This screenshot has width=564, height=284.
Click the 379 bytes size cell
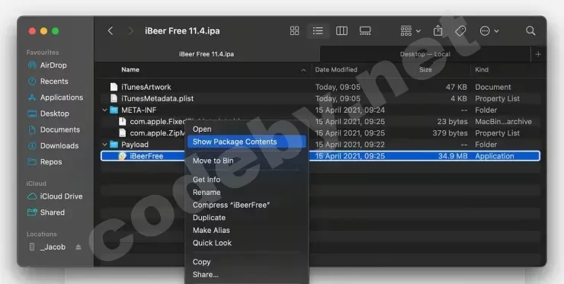pos(450,133)
